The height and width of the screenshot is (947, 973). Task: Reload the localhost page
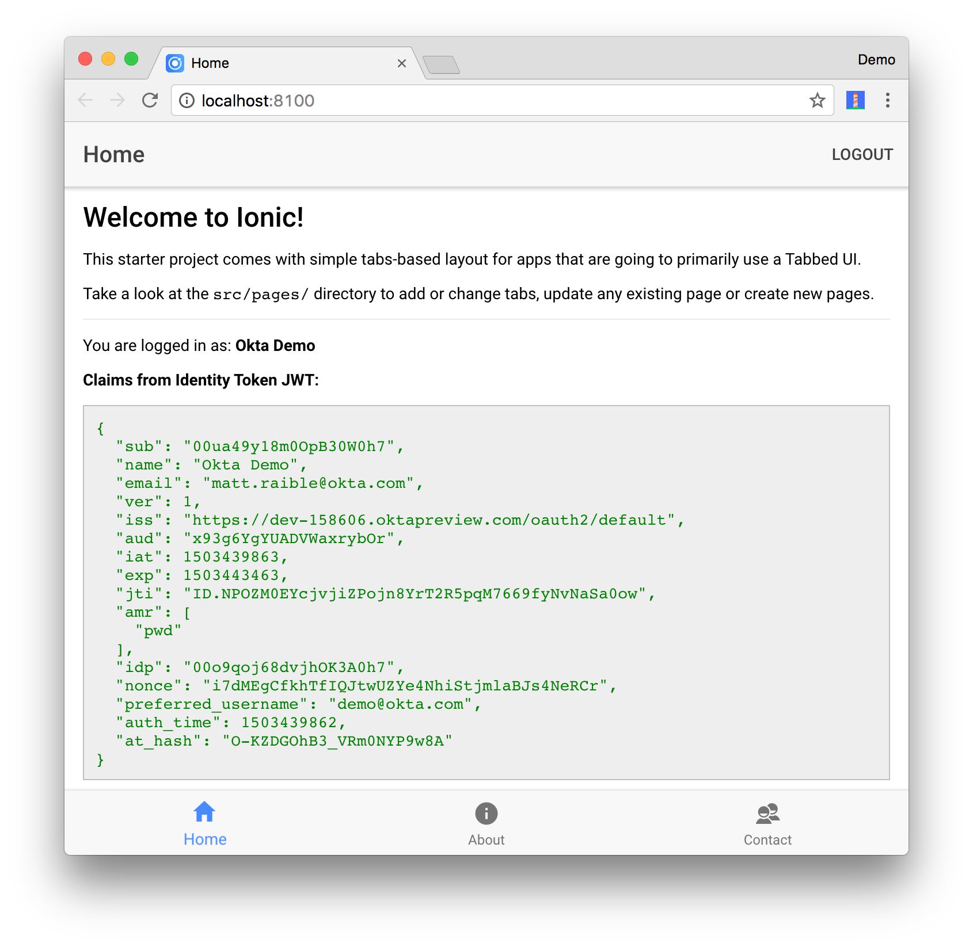click(x=150, y=101)
